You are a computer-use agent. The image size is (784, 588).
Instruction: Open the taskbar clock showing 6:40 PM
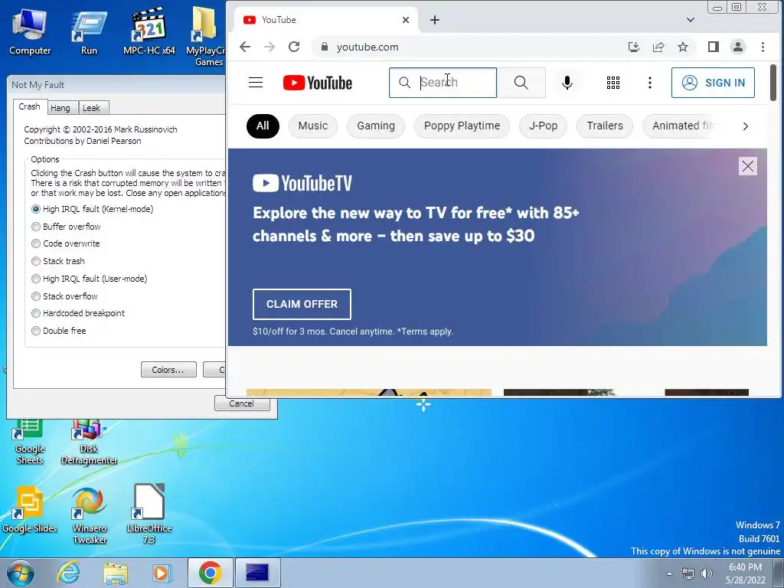pos(745,573)
